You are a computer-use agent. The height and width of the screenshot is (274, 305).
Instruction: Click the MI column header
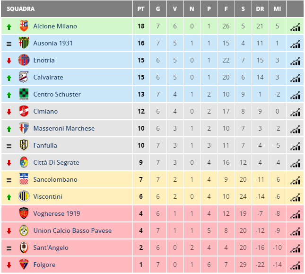click(277, 9)
